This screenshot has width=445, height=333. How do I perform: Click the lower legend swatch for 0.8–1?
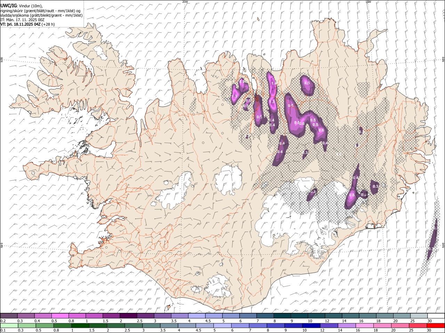(x=62, y=325)
